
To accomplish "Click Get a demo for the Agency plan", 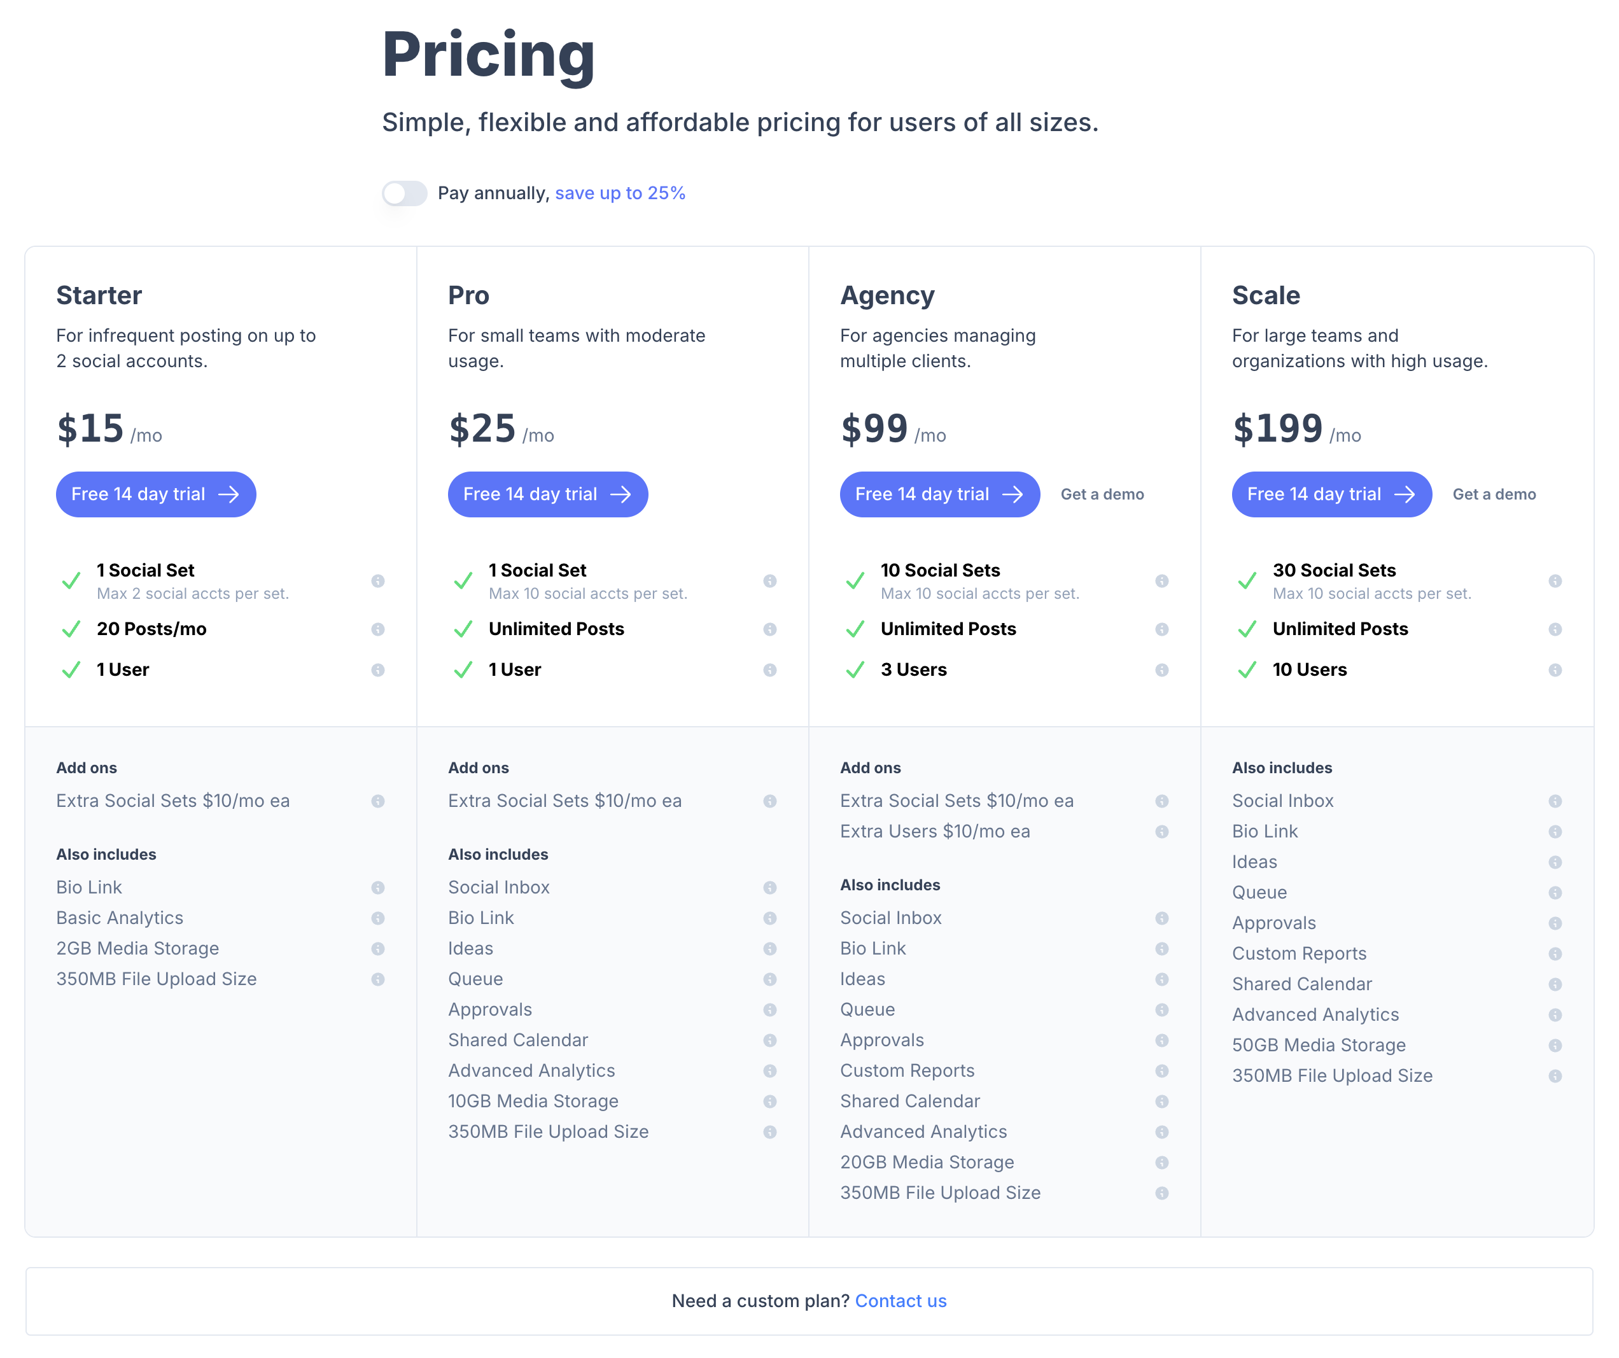I will point(1102,494).
